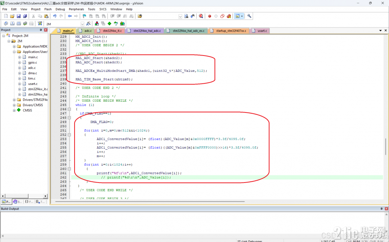Switch to Templates tab at panel bottom

click(40, 202)
